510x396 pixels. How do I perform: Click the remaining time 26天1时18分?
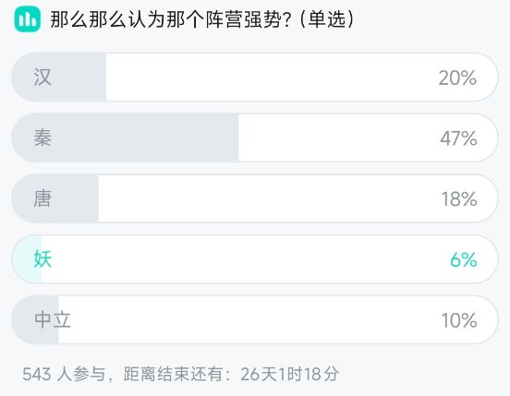tap(290, 374)
